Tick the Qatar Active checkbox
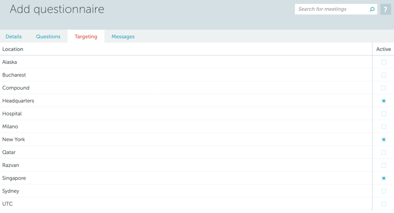Screen dimensions: 394x213 384,152
